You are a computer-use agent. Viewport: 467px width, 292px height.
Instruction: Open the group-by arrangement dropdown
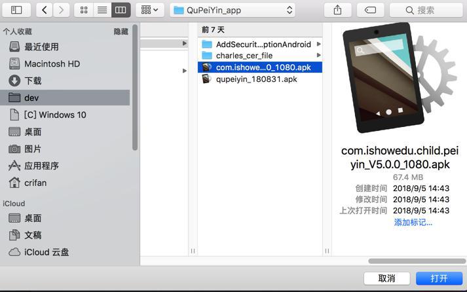(x=149, y=10)
